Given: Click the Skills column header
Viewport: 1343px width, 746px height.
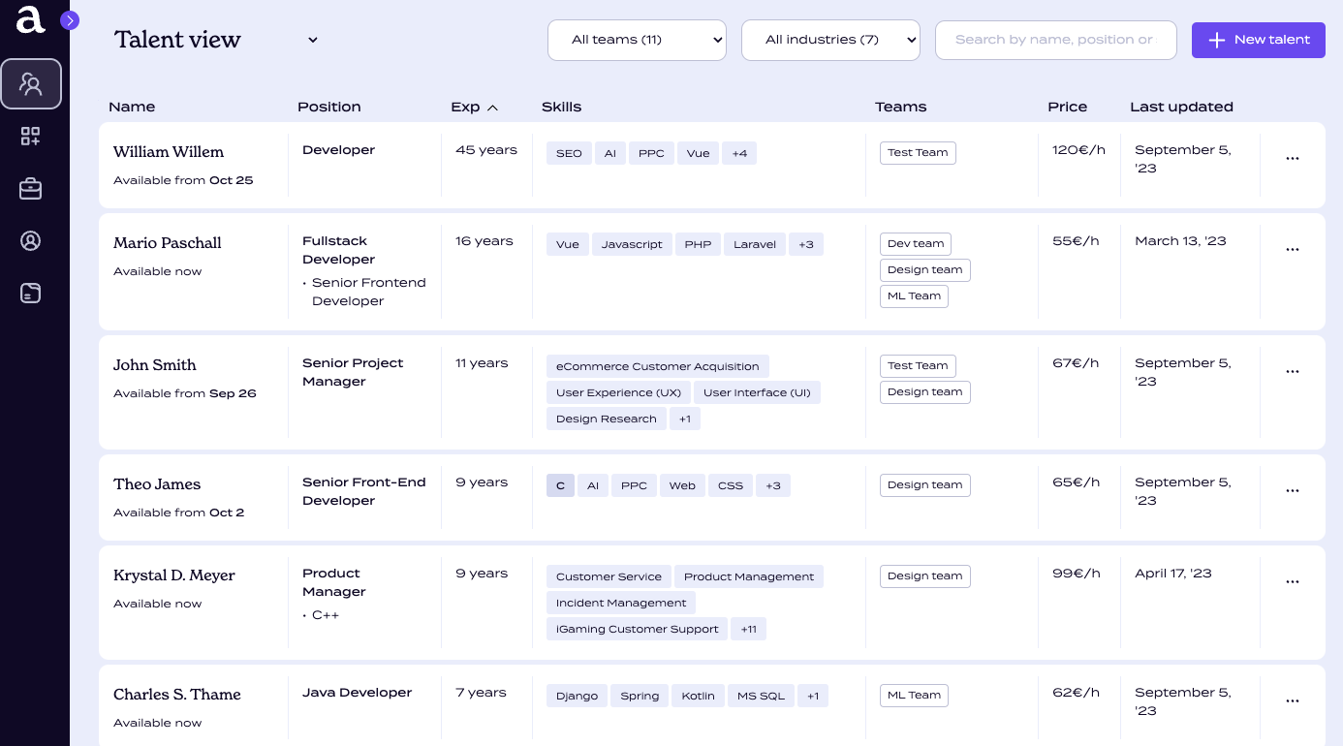Looking at the screenshot, I should 562,107.
